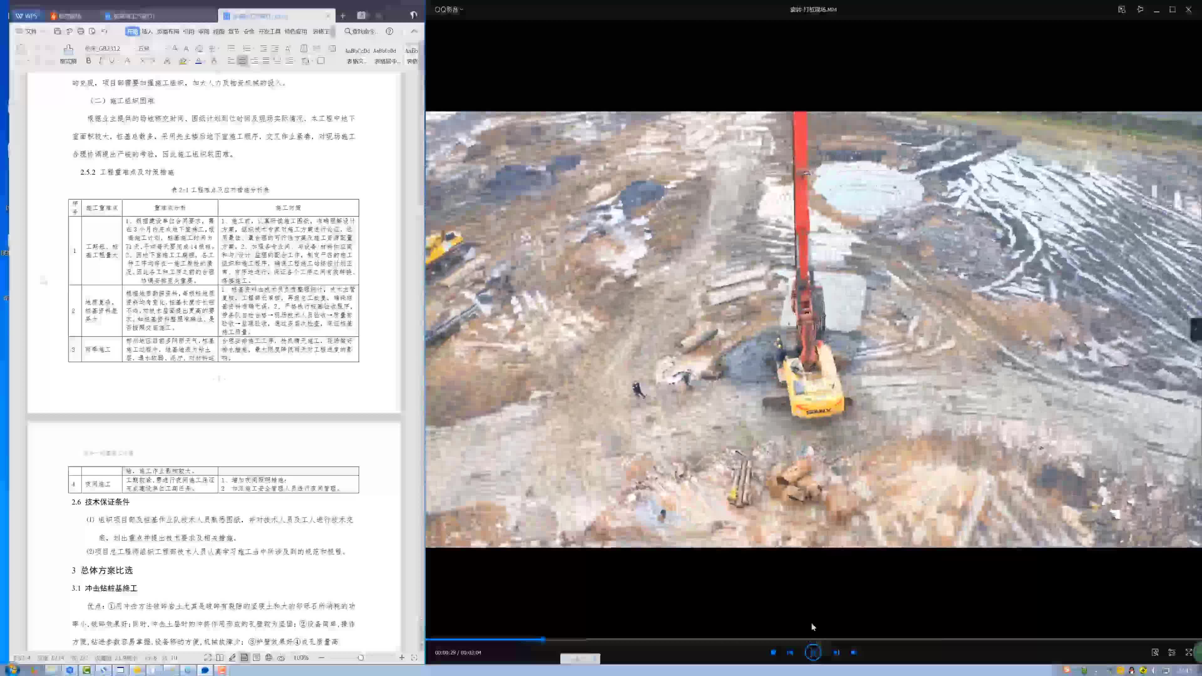Viewport: 1202px width, 676px height.
Task: Skip to next video in QQ影音
Action: click(836, 652)
